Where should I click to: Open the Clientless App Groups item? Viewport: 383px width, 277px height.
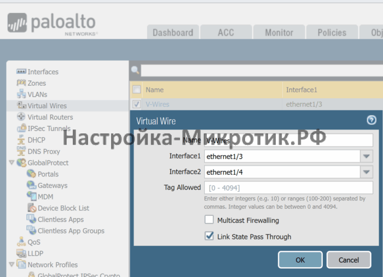click(x=71, y=231)
